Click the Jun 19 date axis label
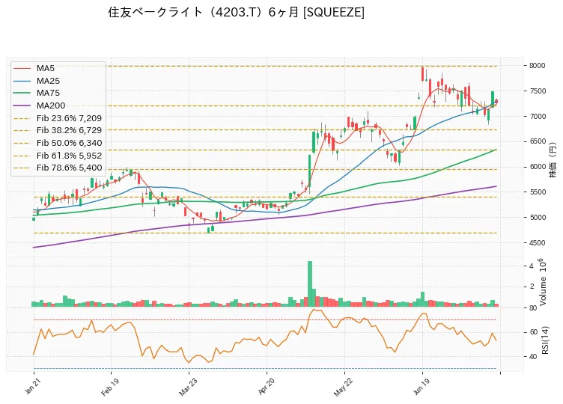 (422, 387)
